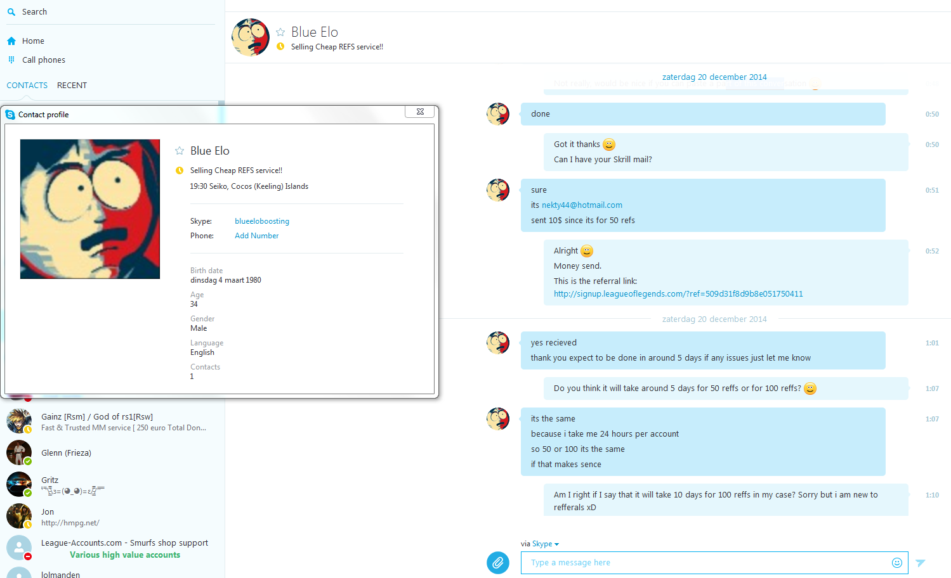
Task: Favorite Blue Elo via chat header star
Action: pyautogui.click(x=280, y=32)
